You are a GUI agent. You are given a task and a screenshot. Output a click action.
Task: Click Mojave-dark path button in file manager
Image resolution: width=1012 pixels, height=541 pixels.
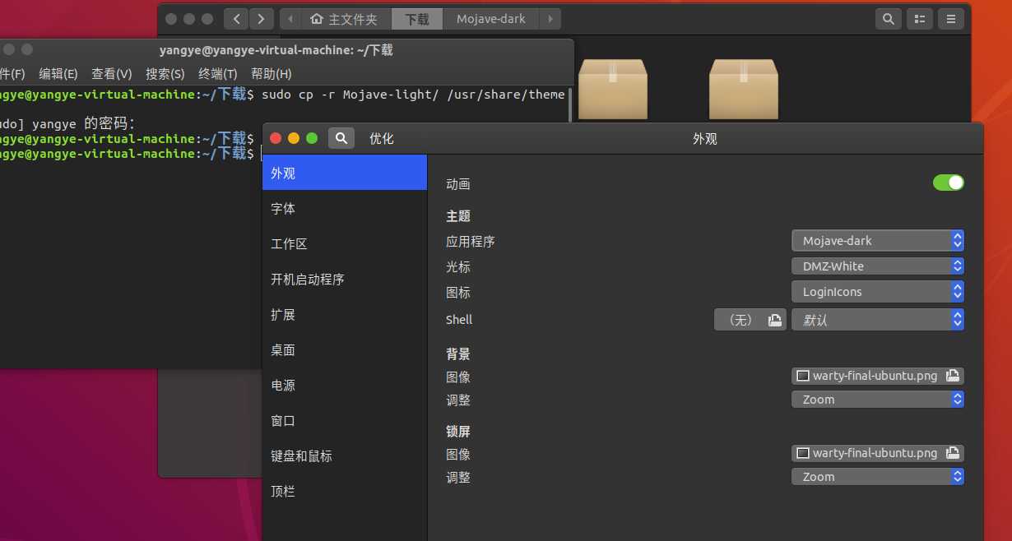tap(491, 18)
